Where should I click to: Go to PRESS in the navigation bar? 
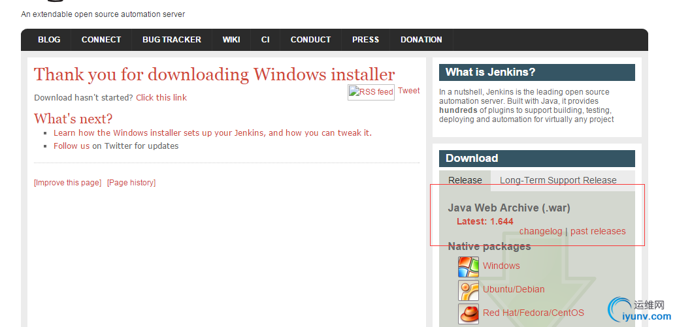click(365, 40)
